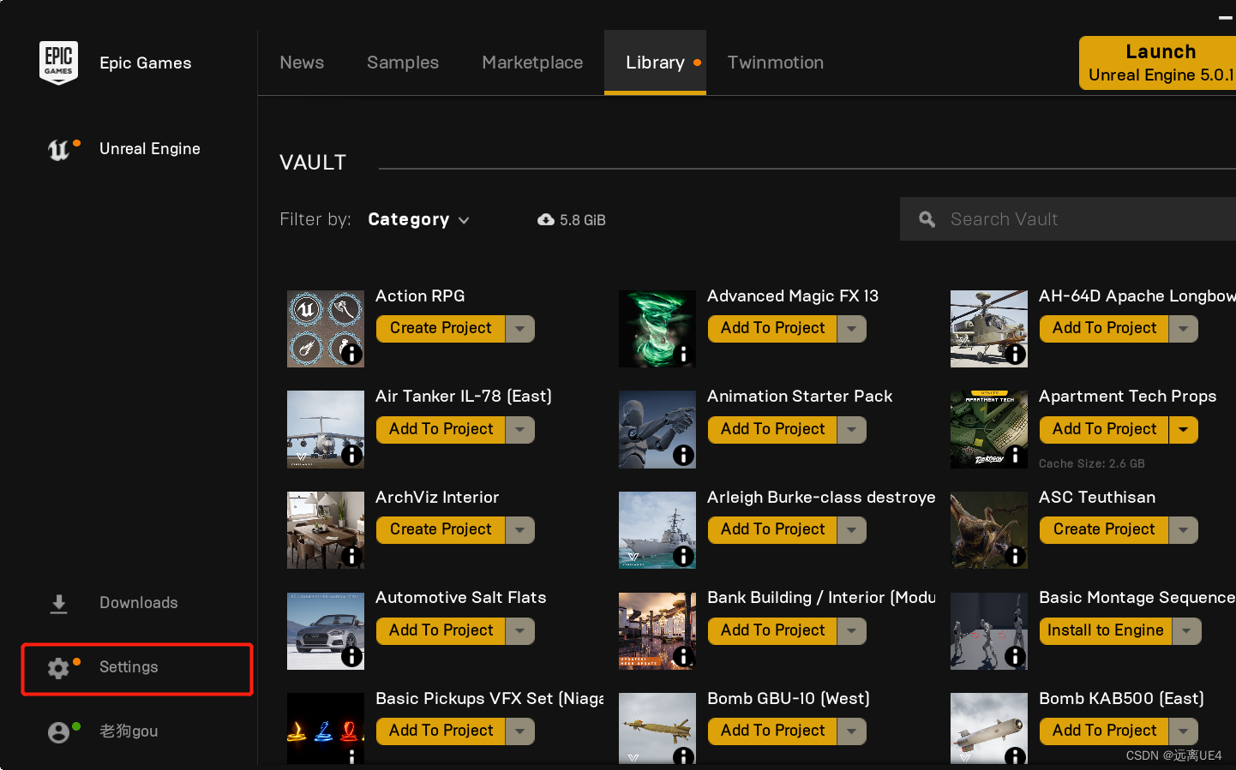Screen dimensions: 1236x770
Task: Expand dropdown arrow for Basic Montage Sequence
Action: coord(1186,631)
